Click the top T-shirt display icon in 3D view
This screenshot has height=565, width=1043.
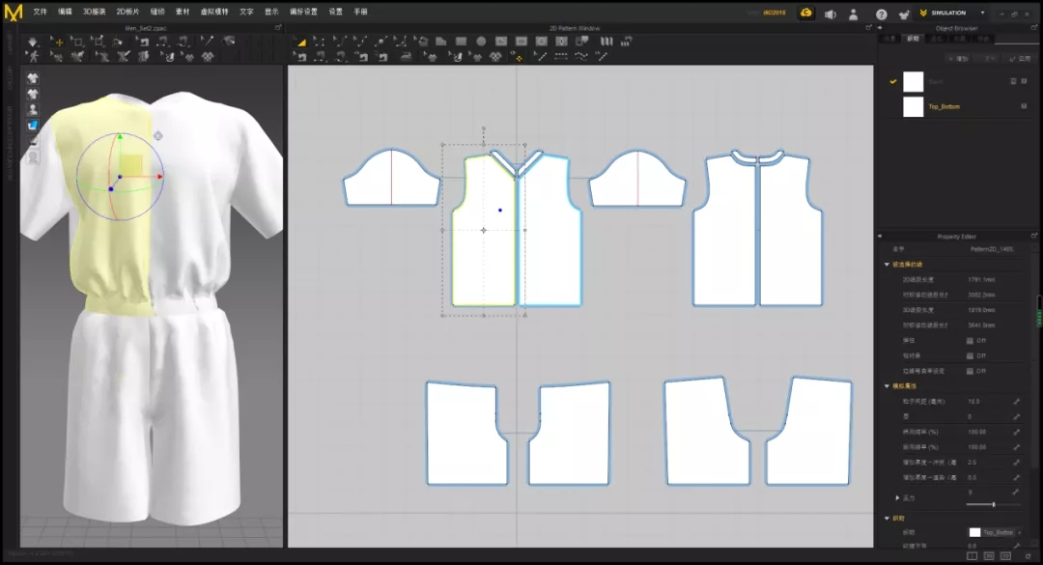[x=33, y=78]
